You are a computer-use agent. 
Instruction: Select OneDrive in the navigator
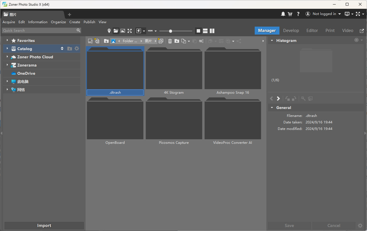pos(26,73)
